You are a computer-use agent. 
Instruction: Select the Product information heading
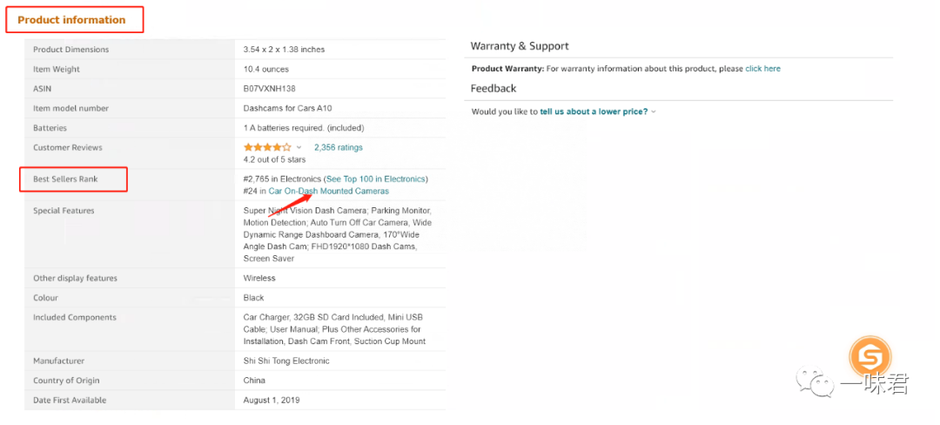point(71,19)
